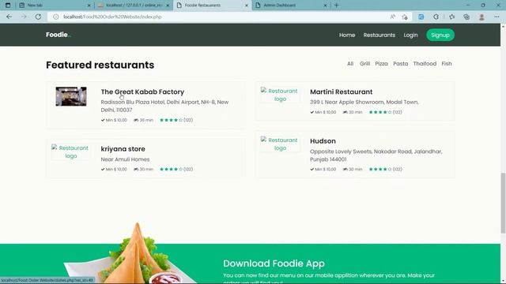
Task: Filter restaurants by All
Action: click(350, 64)
